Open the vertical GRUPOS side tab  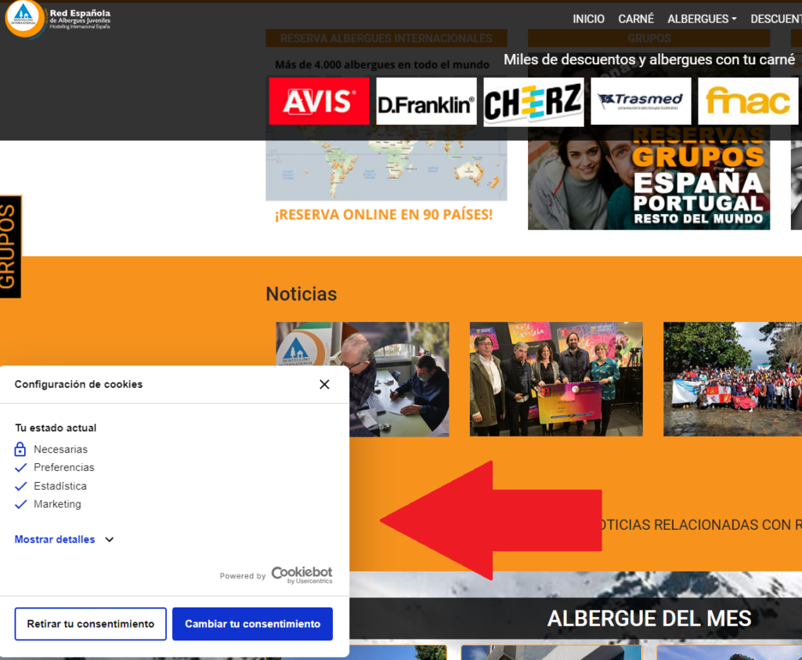point(10,246)
